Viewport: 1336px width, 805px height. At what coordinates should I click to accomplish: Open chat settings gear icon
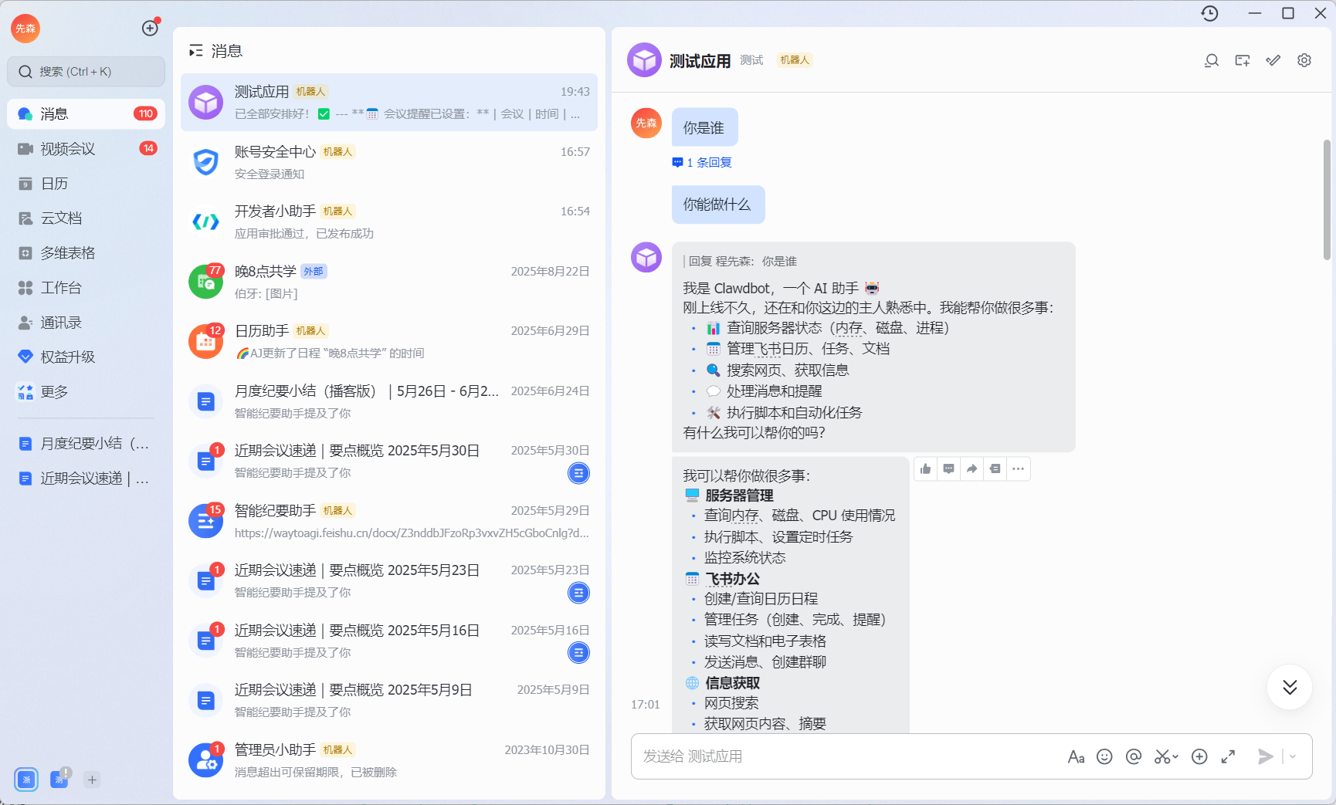pos(1304,60)
